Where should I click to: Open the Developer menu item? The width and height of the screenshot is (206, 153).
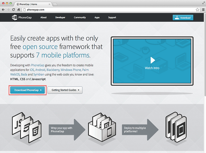coord(60,17)
